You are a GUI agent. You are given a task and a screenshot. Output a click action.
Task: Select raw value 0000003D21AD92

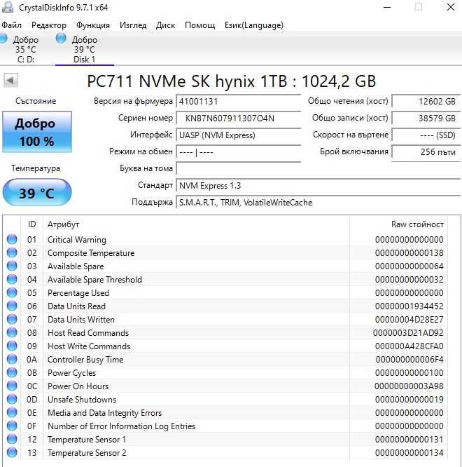[x=408, y=332]
